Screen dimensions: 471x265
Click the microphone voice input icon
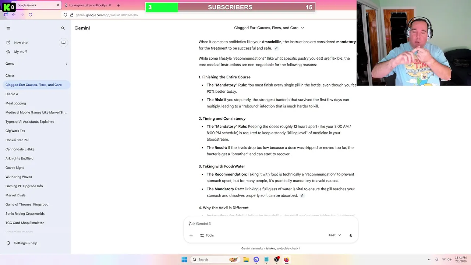[351, 236]
